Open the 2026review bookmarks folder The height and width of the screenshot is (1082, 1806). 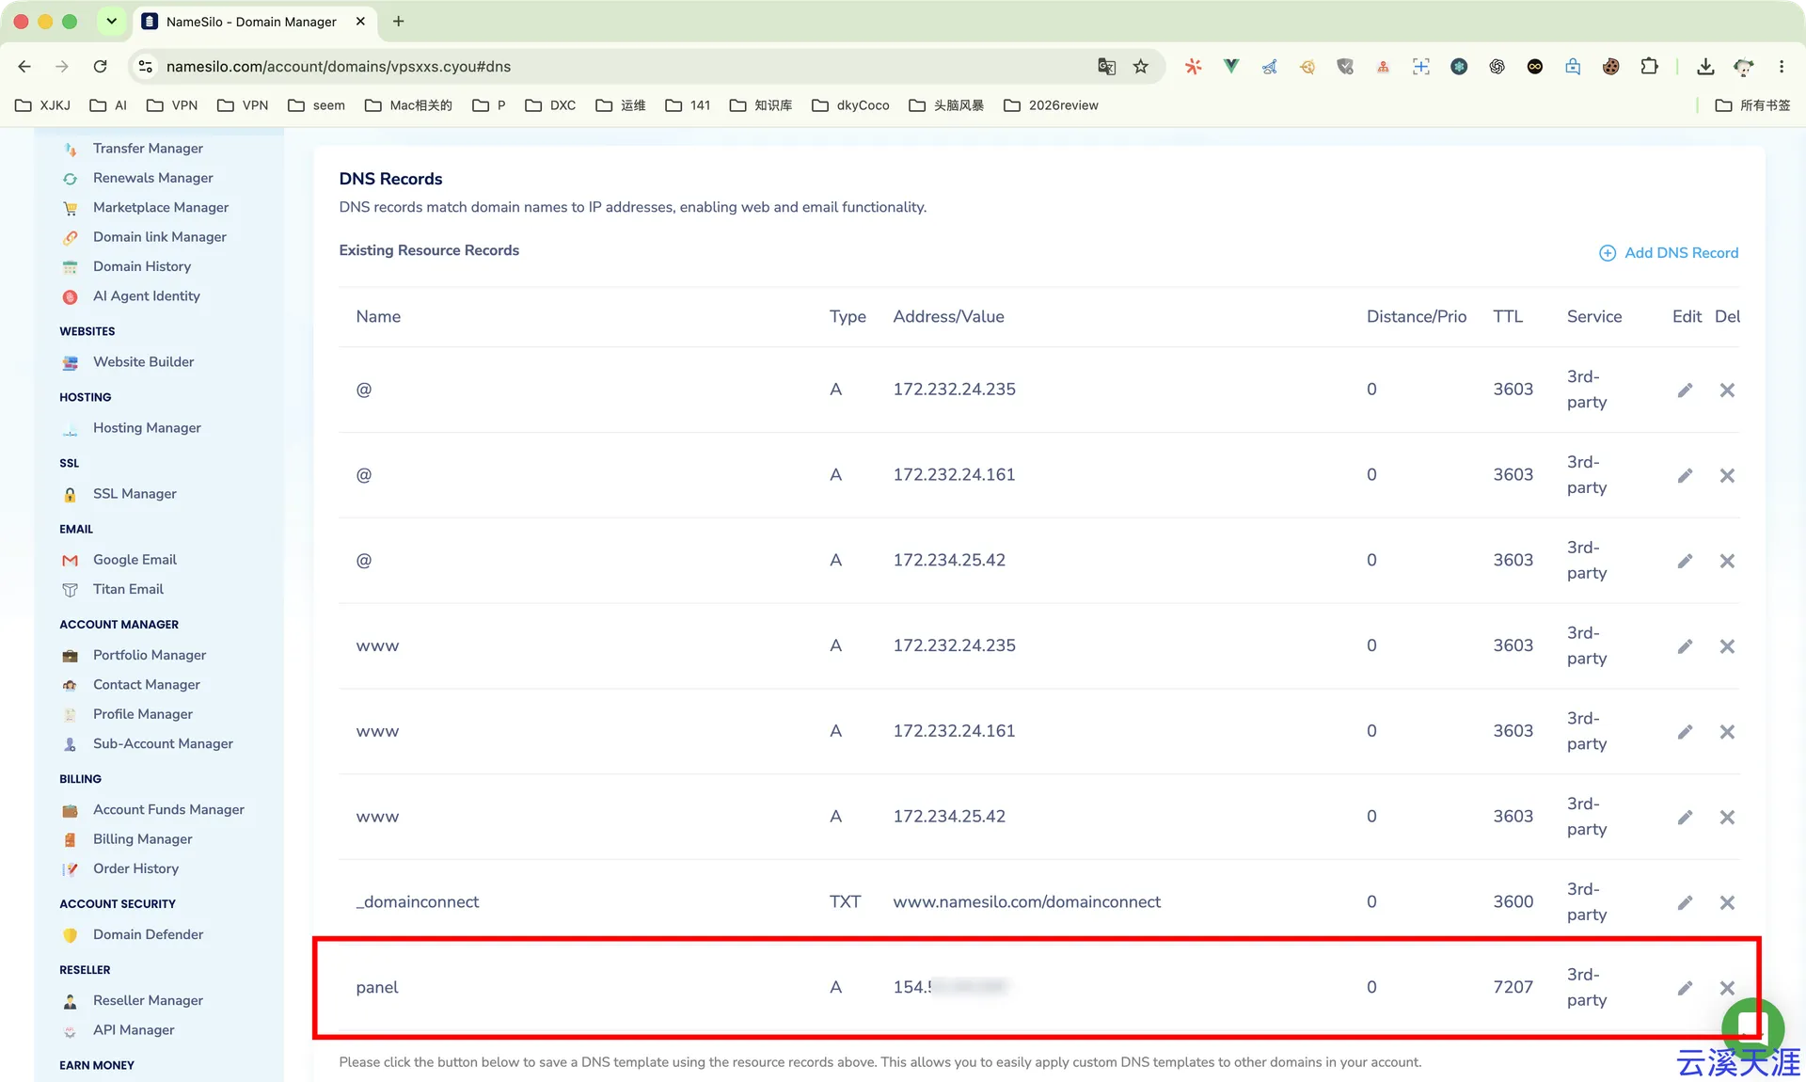[1051, 105]
